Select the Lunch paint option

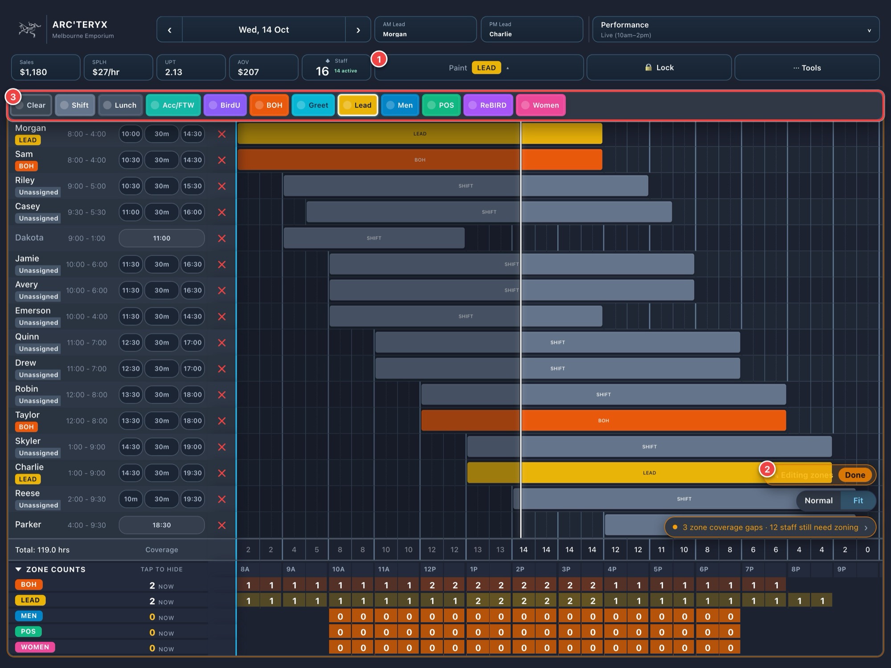pyautogui.click(x=120, y=105)
